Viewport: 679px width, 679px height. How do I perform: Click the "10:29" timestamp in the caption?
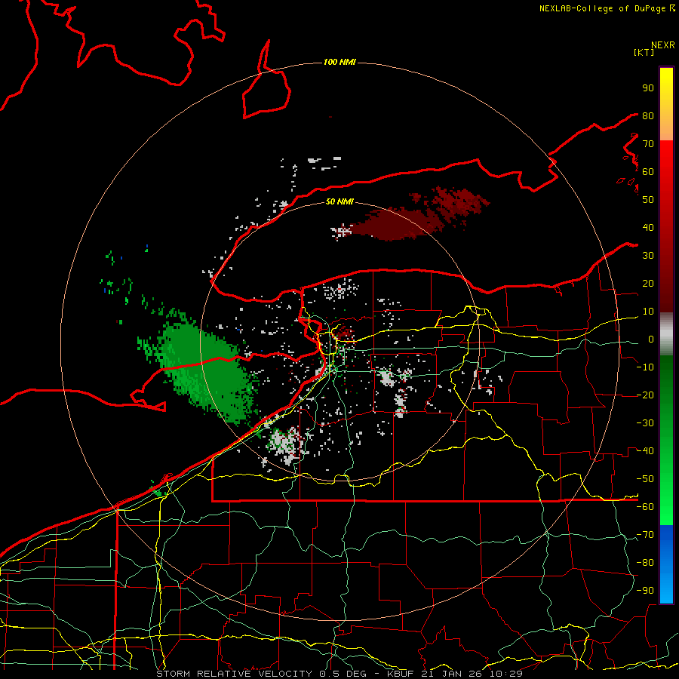(x=508, y=674)
